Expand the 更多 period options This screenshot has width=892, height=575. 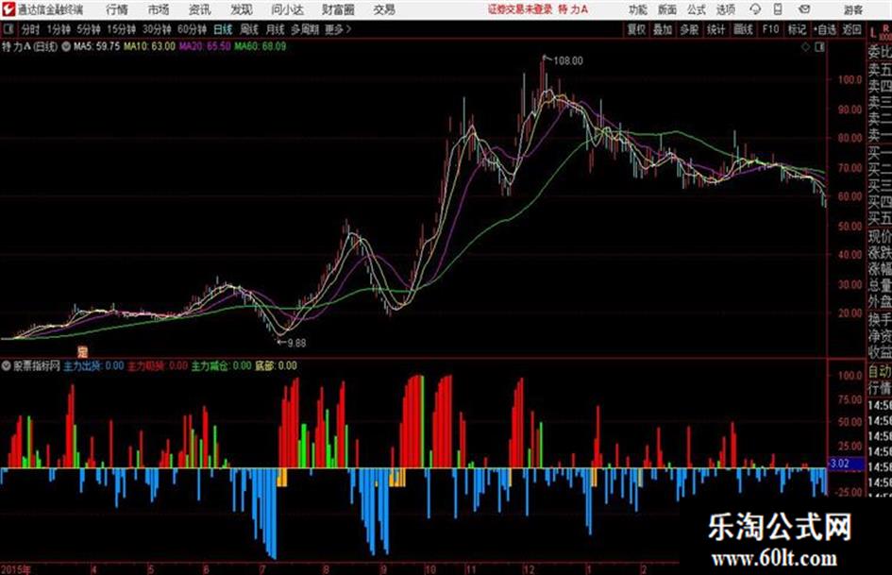pyautogui.click(x=338, y=29)
